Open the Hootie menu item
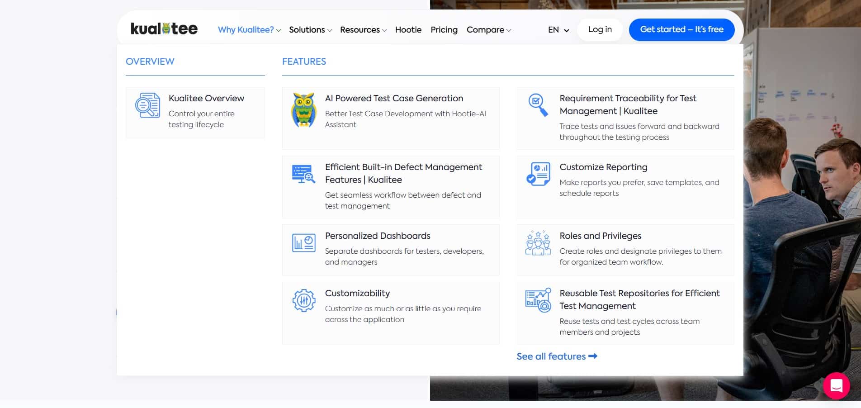This screenshot has height=408, width=861. pos(408,29)
